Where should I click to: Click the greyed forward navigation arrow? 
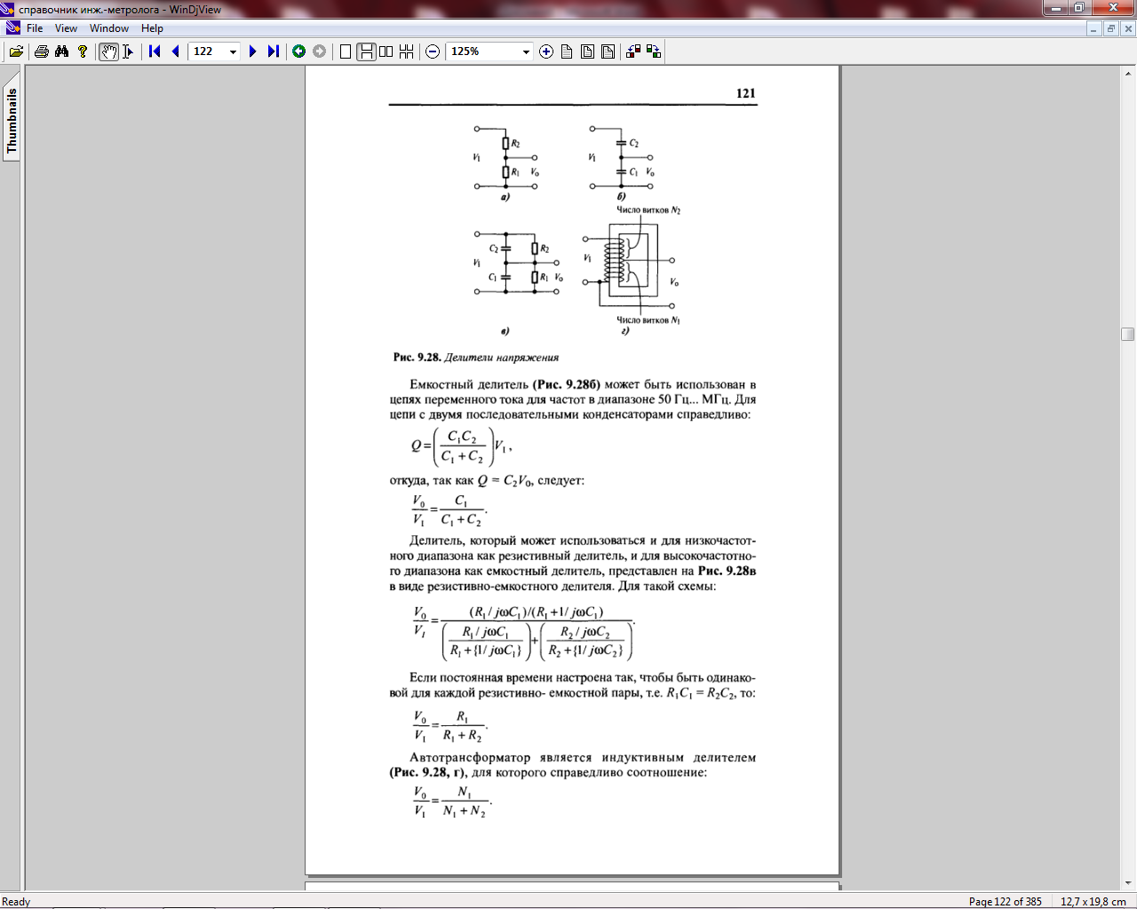(319, 51)
